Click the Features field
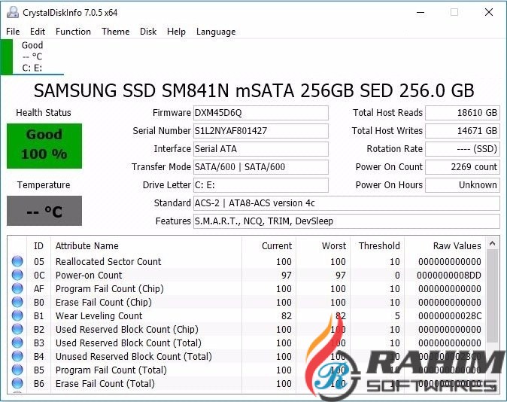The width and height of the screenshot is (507, 402). [x=347, y=221]
